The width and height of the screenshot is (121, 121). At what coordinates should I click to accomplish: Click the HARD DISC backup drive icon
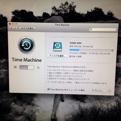(57, 47)
